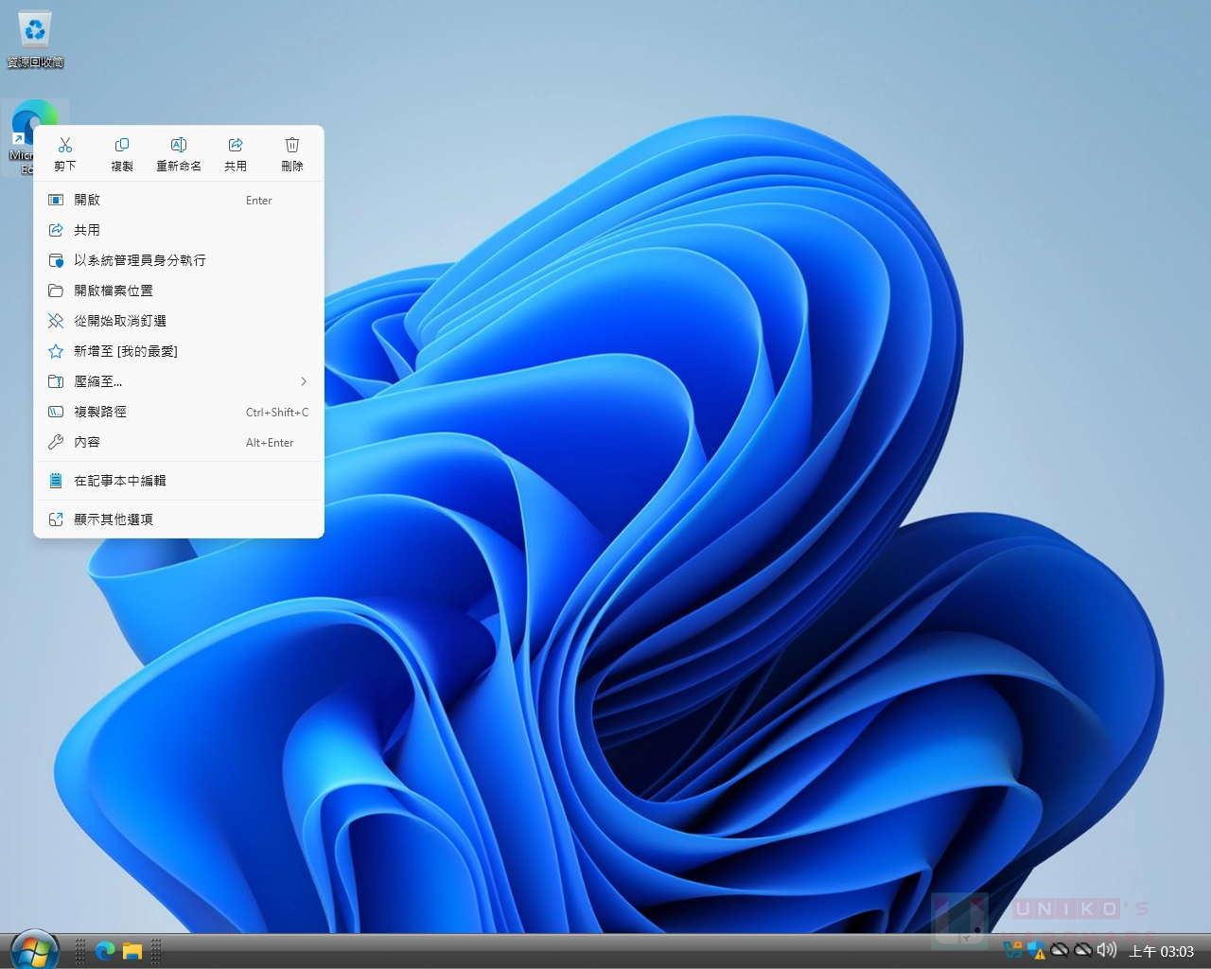Launch Edge from the taskbar
Image resolution: width=1211 pixels, height=969 pixels.
tap(105, 951)
